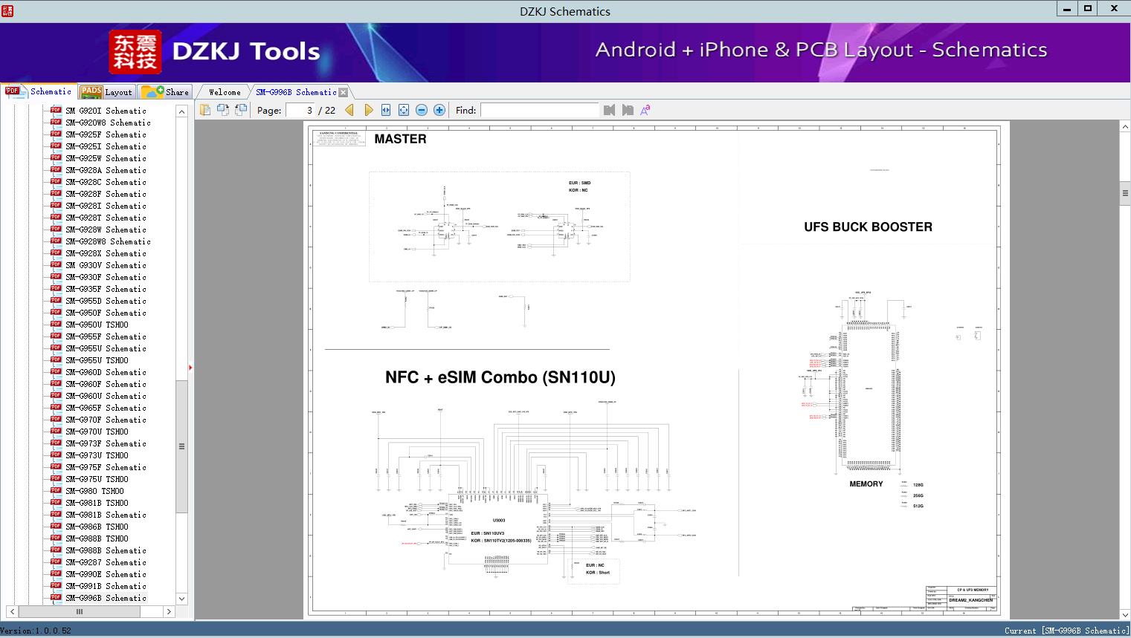Select SM-G973F Schematic in file tree
The height and width of the screenshot is (638, 1131).
105,443
